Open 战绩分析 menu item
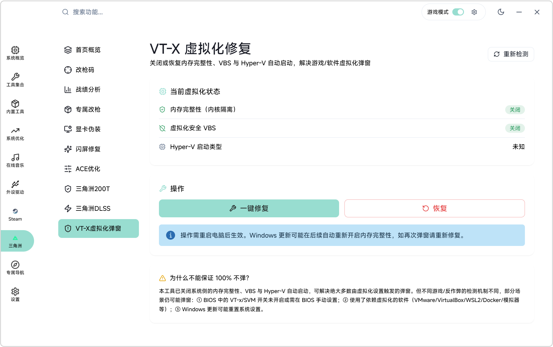This screenshot has height=347, width=553. 99,89
